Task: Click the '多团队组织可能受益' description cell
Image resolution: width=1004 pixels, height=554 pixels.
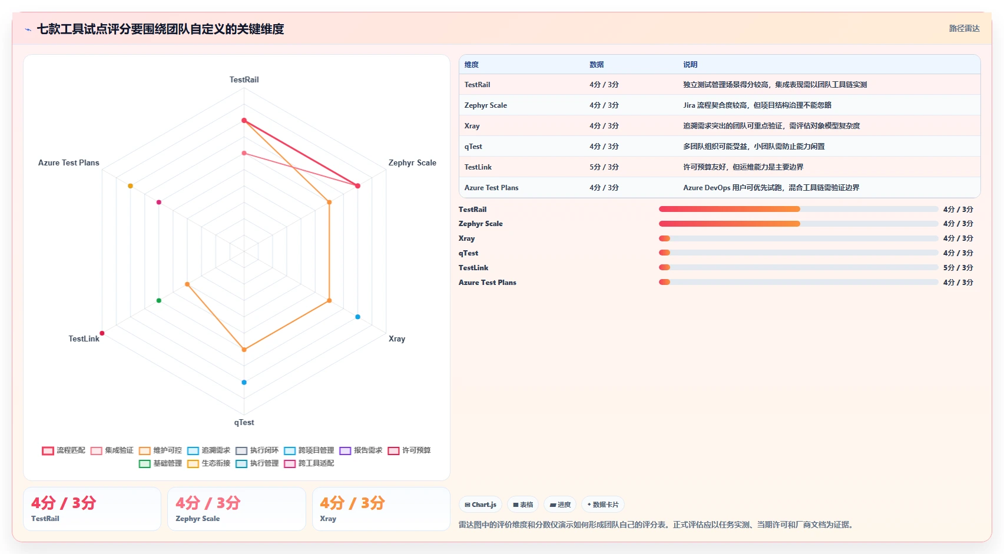Action: [x=754, y=147]
